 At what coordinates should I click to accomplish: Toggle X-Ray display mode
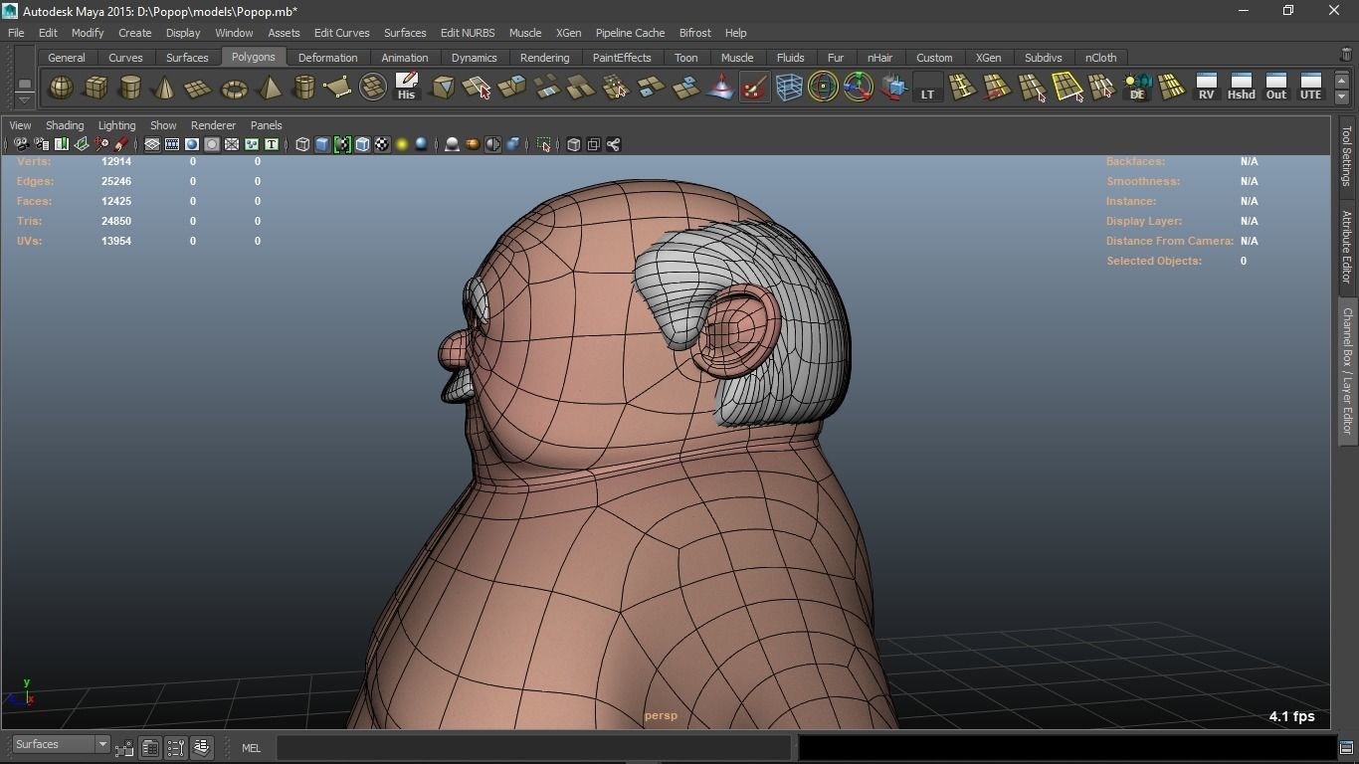[574, 145]
